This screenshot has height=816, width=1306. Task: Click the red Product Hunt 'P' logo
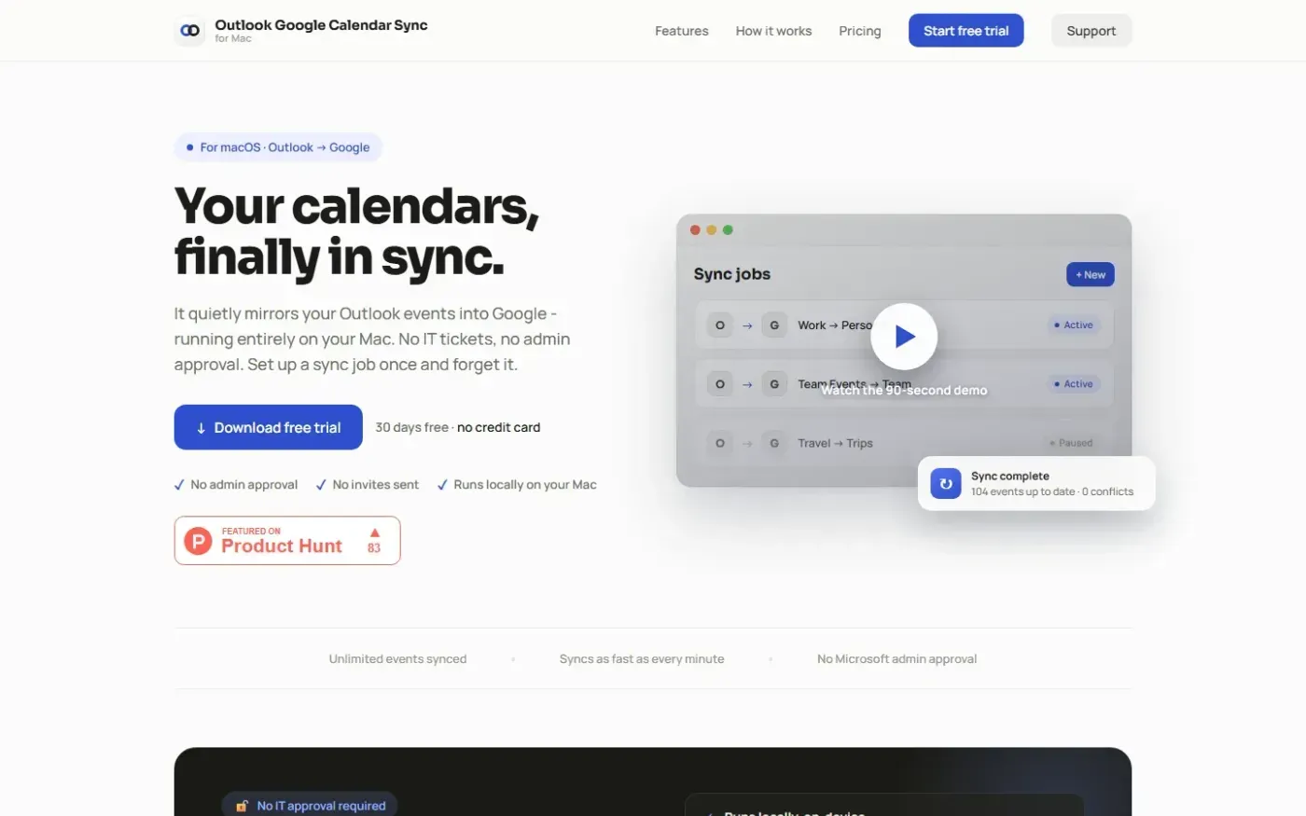198,541
